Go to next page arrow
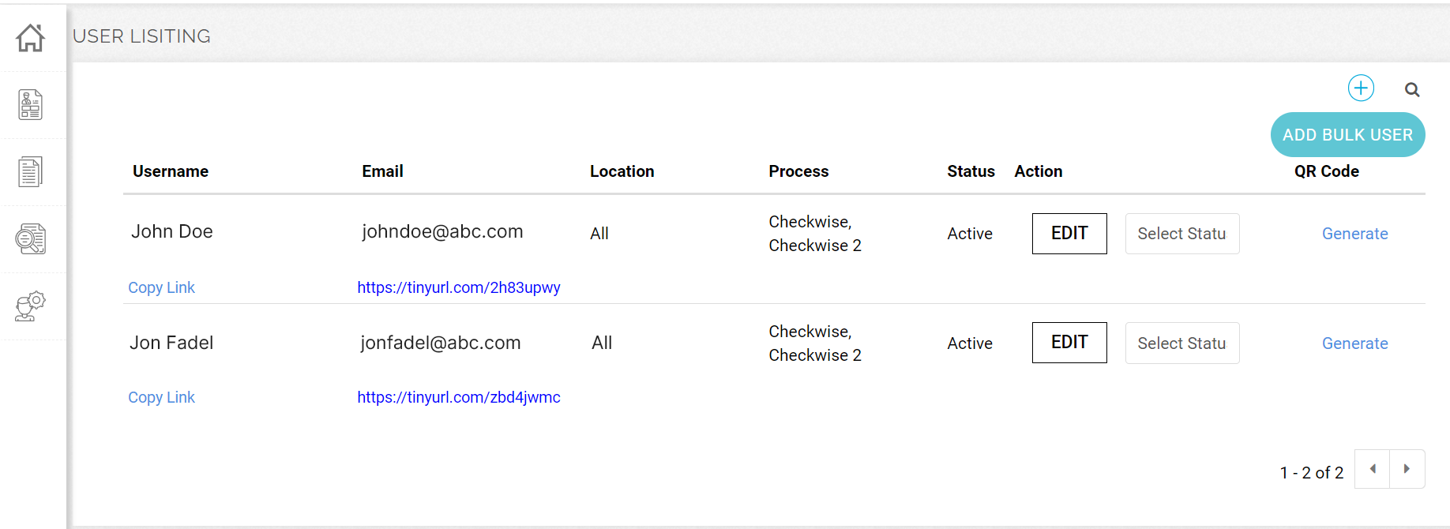 coord(1407,469)
